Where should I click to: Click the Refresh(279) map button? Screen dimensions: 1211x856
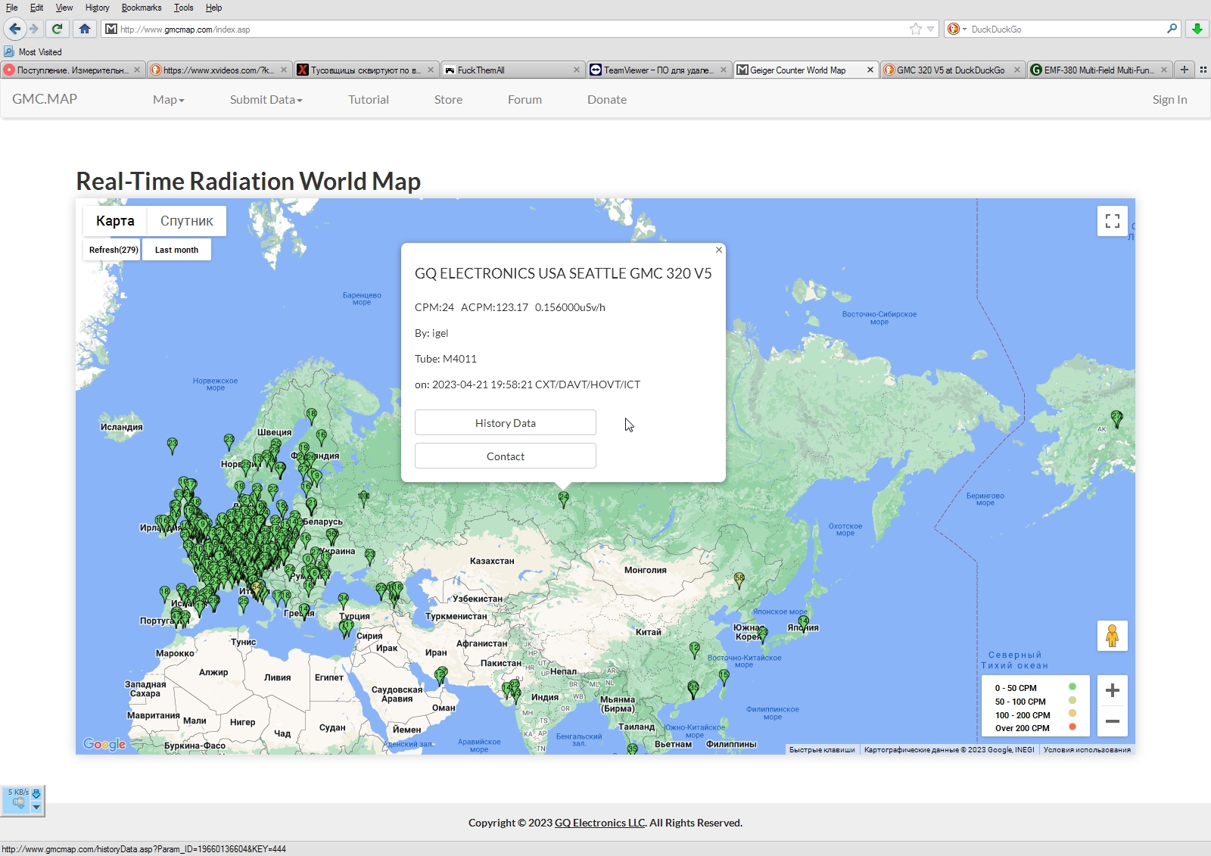pyautogui.click(x=113, y=250)
